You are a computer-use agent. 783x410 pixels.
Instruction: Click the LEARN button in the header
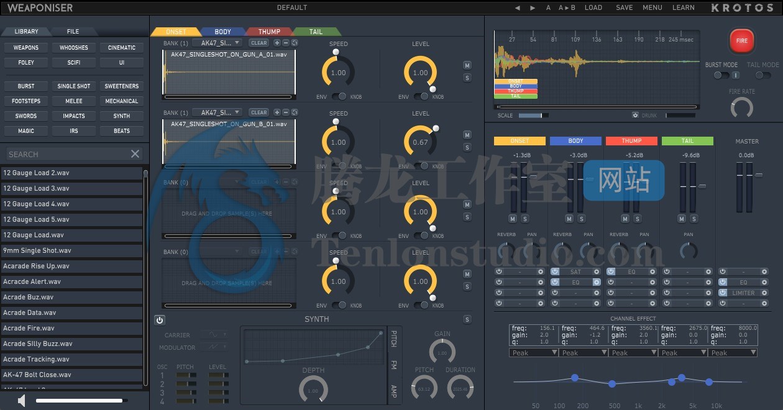pyautogui.click(x=684, y=8)
